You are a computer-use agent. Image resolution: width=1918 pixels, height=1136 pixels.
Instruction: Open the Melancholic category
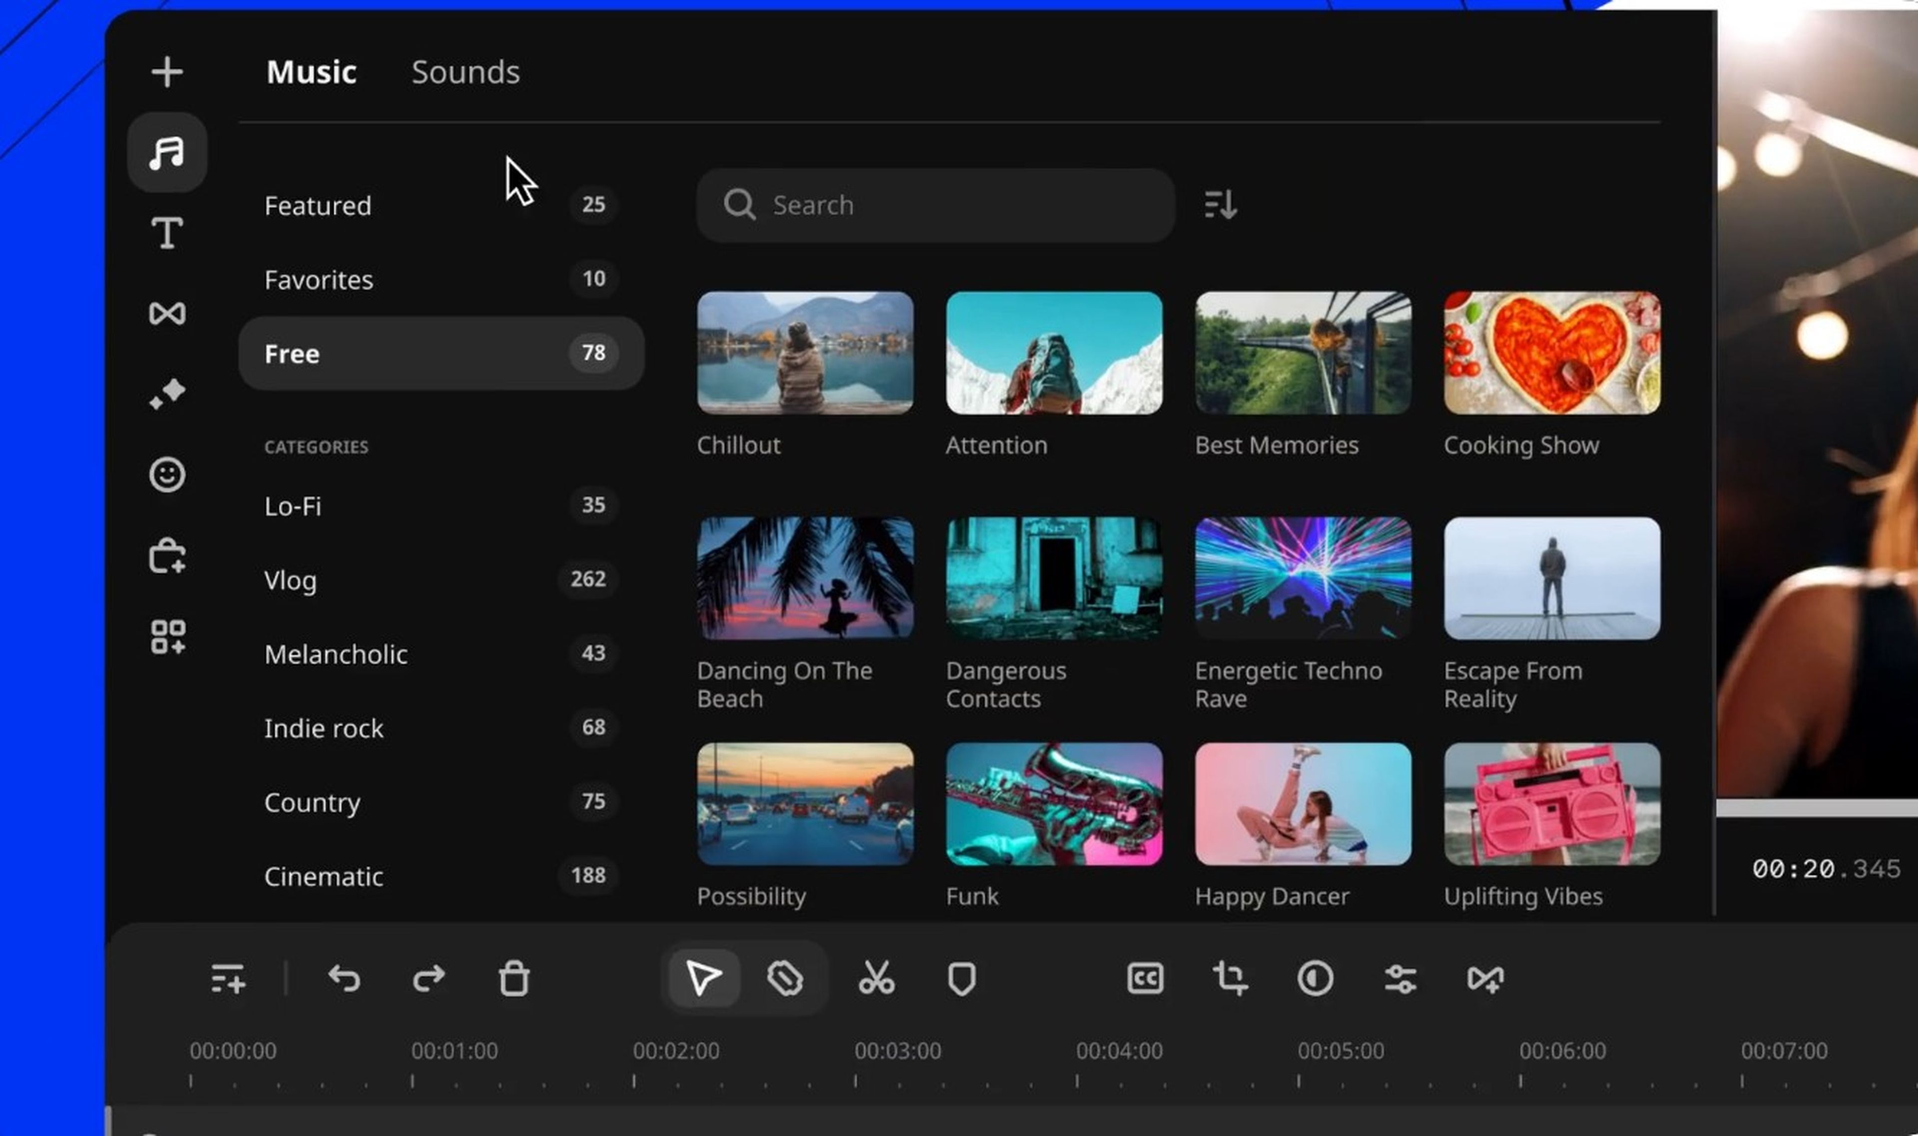(441, 654)
